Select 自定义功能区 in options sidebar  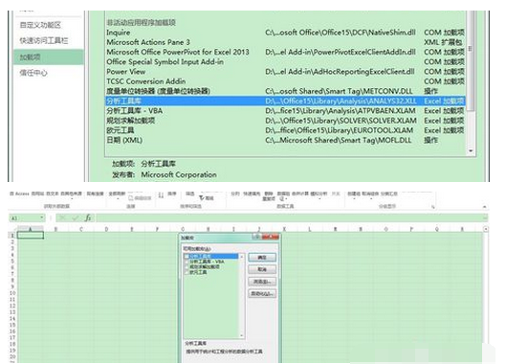pyautogui.click(x=40, y=25)
